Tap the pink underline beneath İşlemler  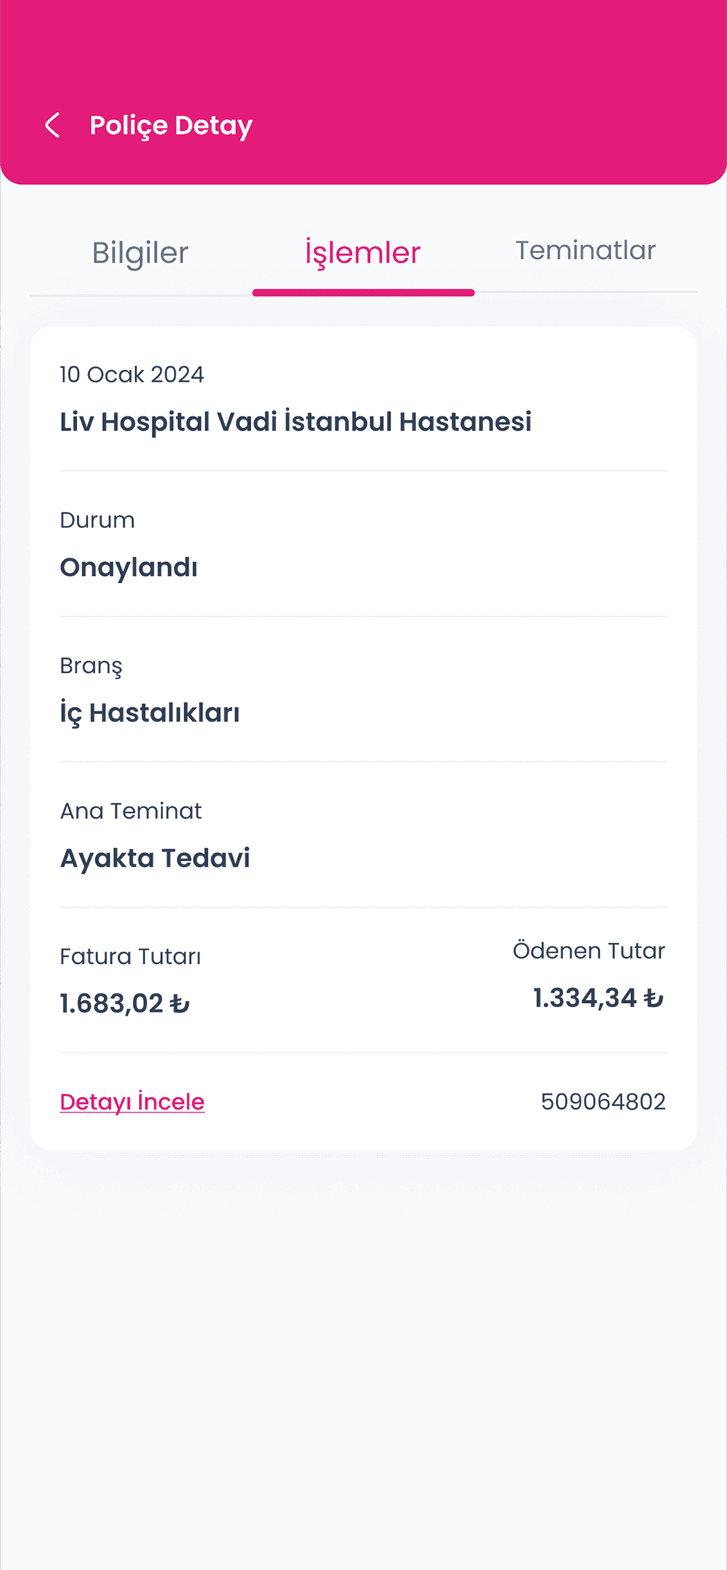tap(363, 292)
